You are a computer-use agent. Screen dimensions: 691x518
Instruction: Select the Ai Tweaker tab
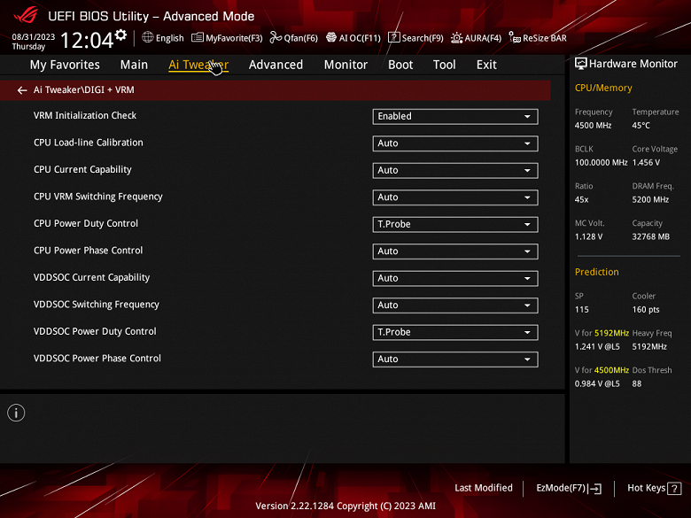point(198,65)
